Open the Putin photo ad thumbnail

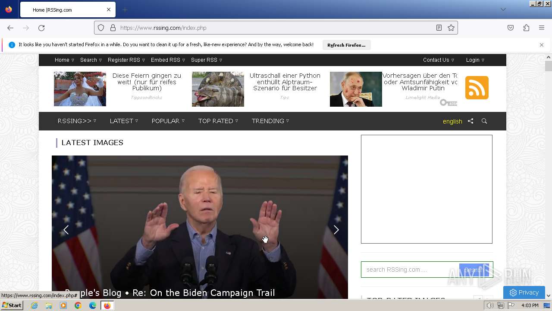click(356, 89)
